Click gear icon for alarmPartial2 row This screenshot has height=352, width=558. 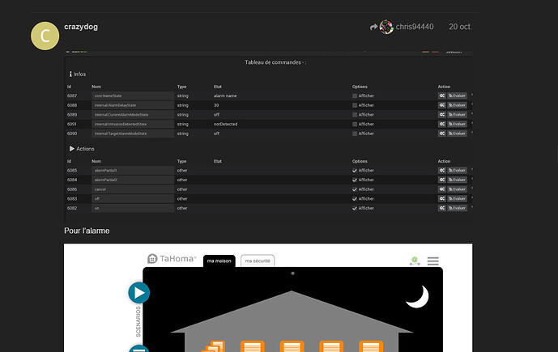tap(441, 180)
